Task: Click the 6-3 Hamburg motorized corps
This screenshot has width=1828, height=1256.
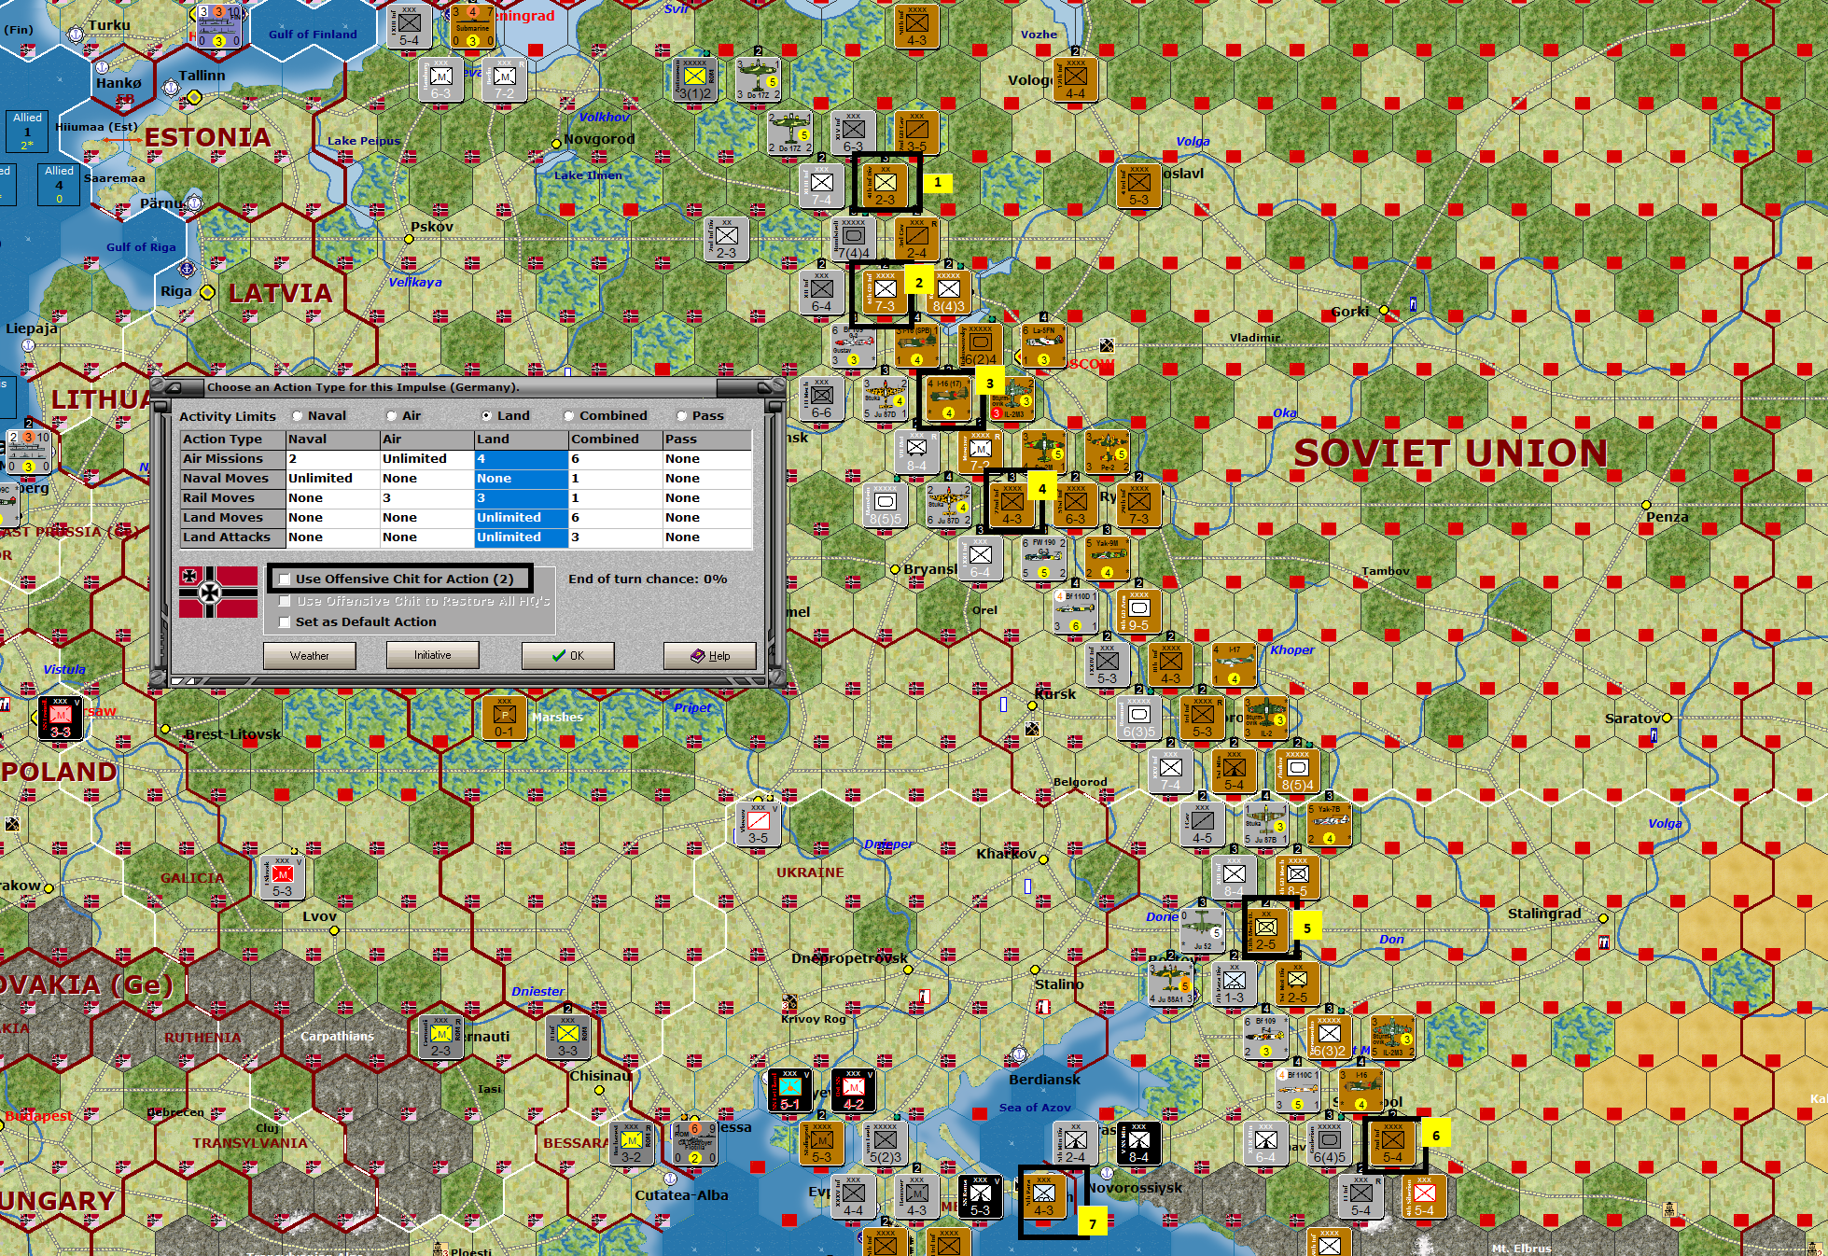Action: (440, 80)
